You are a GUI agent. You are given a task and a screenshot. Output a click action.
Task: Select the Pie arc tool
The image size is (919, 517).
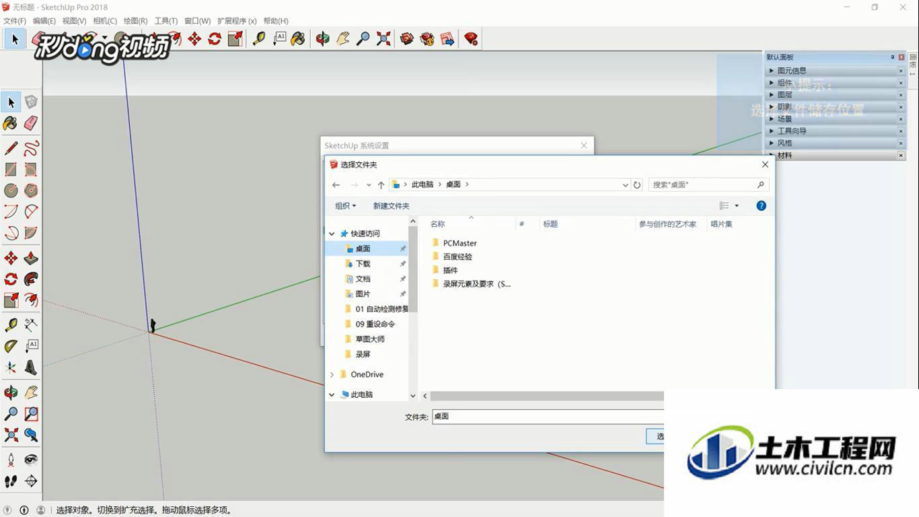[31, 233]
